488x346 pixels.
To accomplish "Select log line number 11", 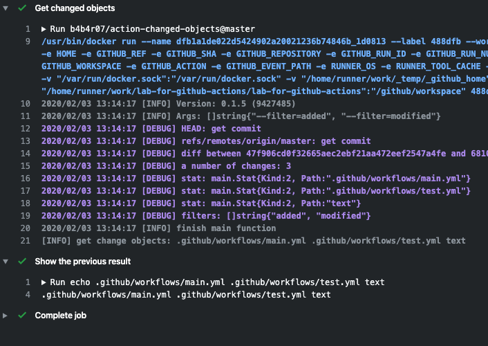I will tap(26, 116).
